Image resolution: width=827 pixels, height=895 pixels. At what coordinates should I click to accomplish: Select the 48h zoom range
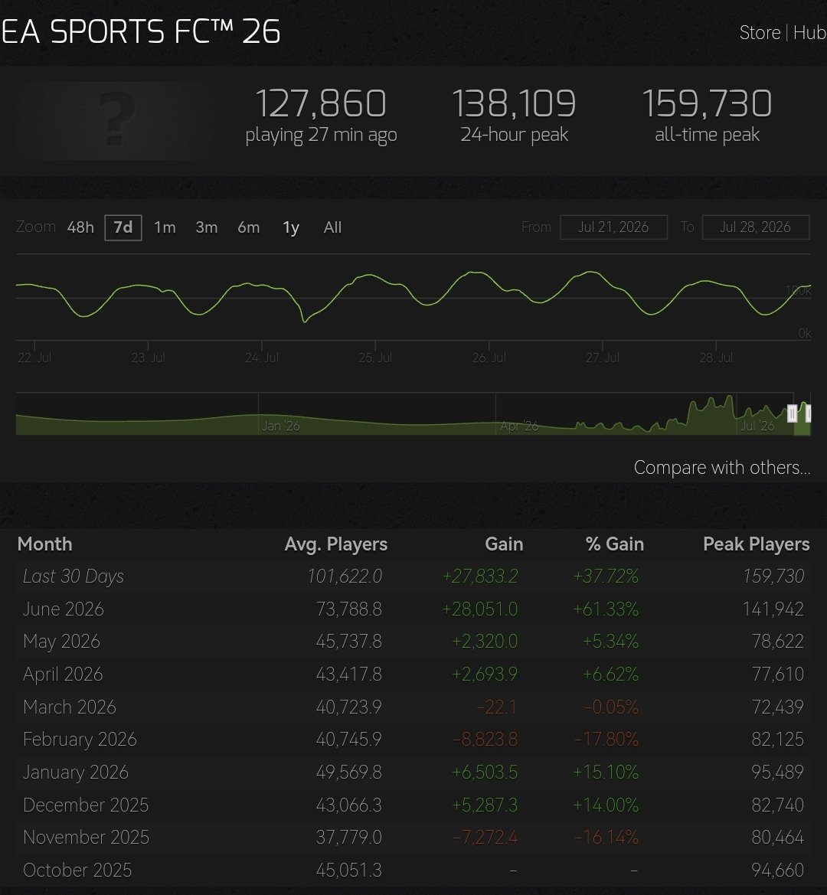[80, 227]
